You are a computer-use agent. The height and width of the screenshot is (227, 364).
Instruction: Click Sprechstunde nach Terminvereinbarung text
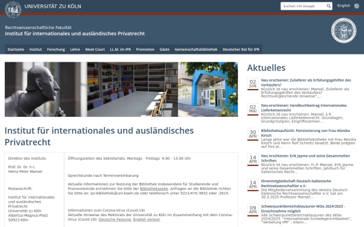[103, 176]
